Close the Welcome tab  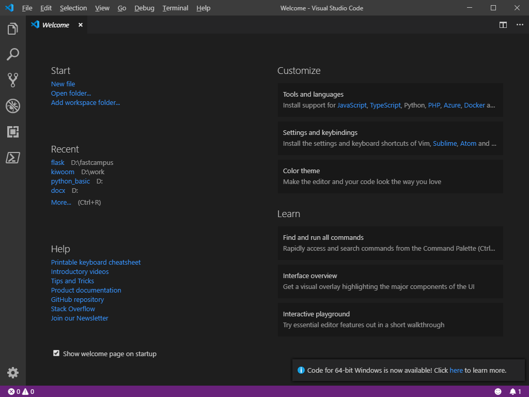[80, 25]
